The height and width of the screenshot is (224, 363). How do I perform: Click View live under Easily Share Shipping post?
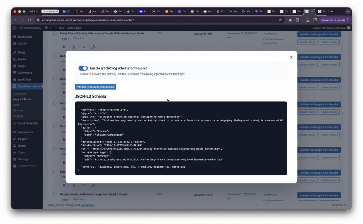click(x=78, y=38)
